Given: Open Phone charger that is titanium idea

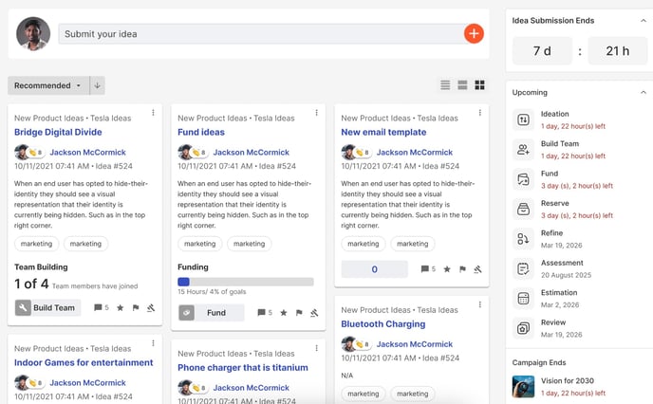Looking at the screenshot, I should (x=243, y=367).
